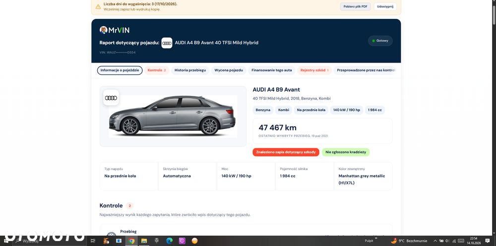Click the masked VIN text in the header
The height and width of the screenshot is (246, 496).
[x=118, y=53]
